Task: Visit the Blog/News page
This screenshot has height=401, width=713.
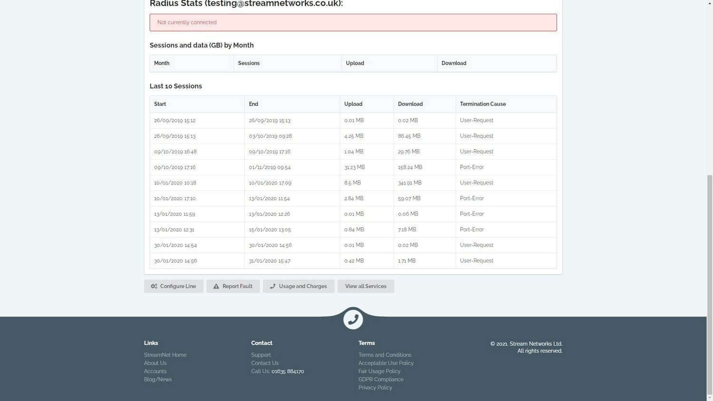Action: pyautogui.click(x=158, y=379)
